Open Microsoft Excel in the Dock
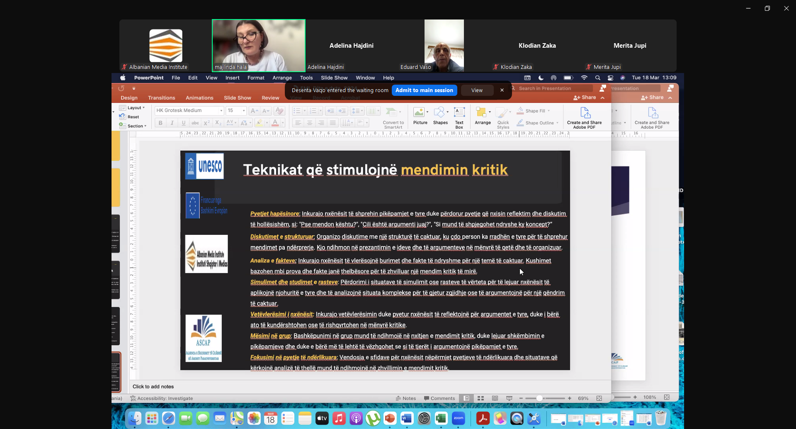Viewport: 796px width, 429px height. point(441,418)
